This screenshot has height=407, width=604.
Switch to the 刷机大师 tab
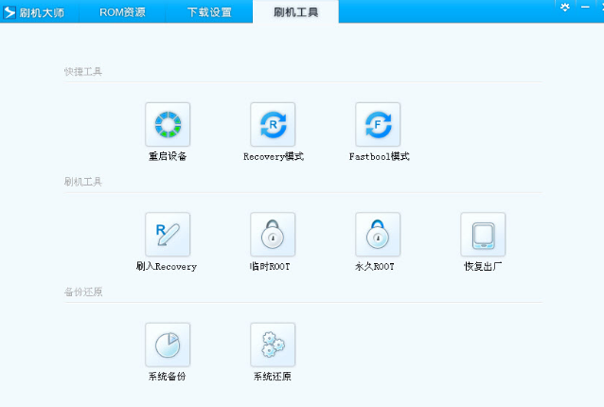pyautogui.click(x=40, y=12)
